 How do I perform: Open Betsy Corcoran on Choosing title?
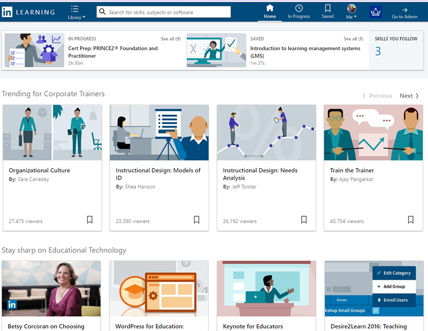point(46,327)
